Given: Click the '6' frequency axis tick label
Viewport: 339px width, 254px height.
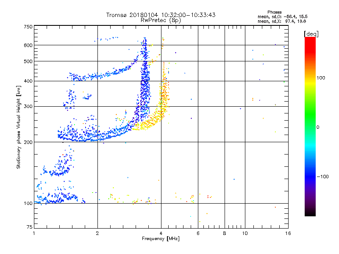Looking at the screenshot, I should tap(198, 233).
